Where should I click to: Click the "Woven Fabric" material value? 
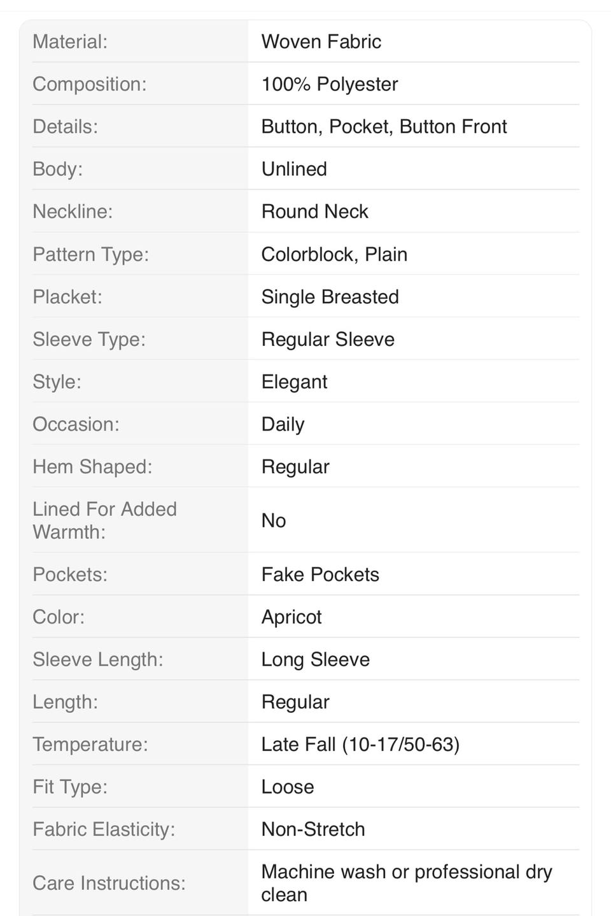click(x=321, y=41)
